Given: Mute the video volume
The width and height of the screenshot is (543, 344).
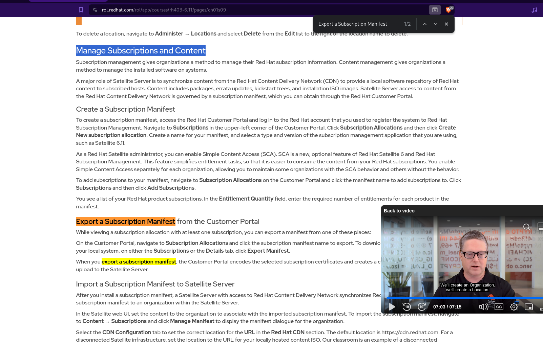Looking at the screenshot, I should [484, 307].
